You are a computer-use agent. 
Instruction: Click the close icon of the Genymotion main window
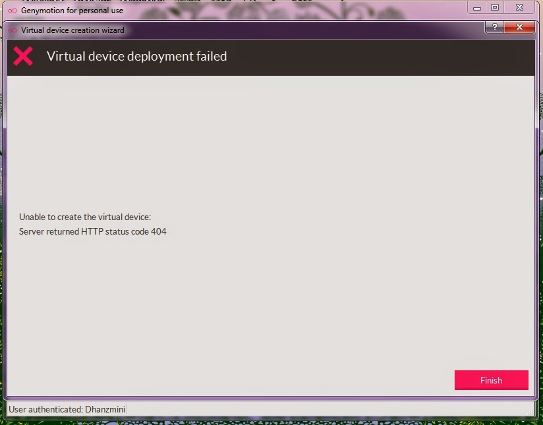pos(519,8)
